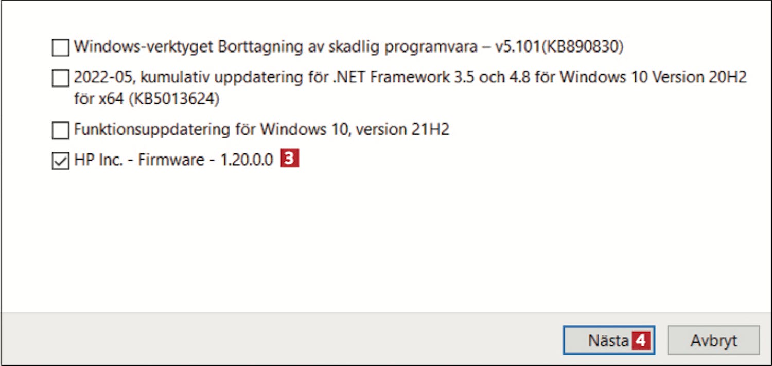Uncheck the HP Inc. Firmware checkbox

pyautogui.click(x=60, y=161)
